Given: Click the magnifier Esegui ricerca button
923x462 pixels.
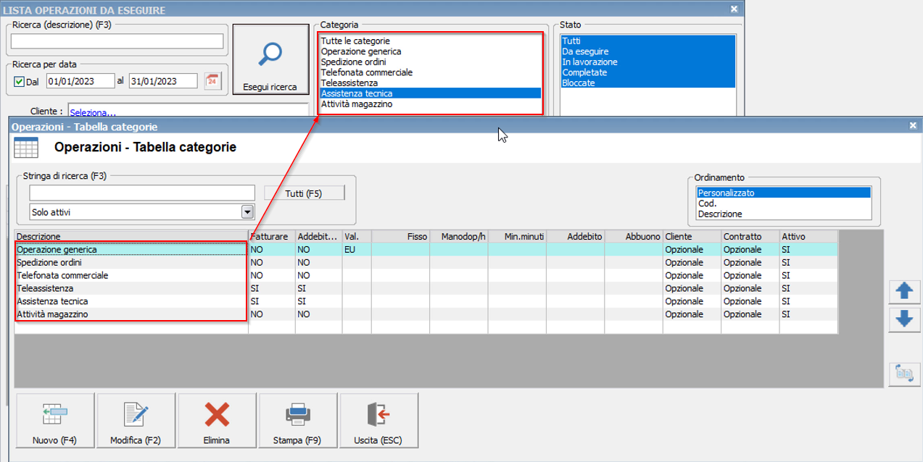Looking at the screenshot, I should point(270,61).
